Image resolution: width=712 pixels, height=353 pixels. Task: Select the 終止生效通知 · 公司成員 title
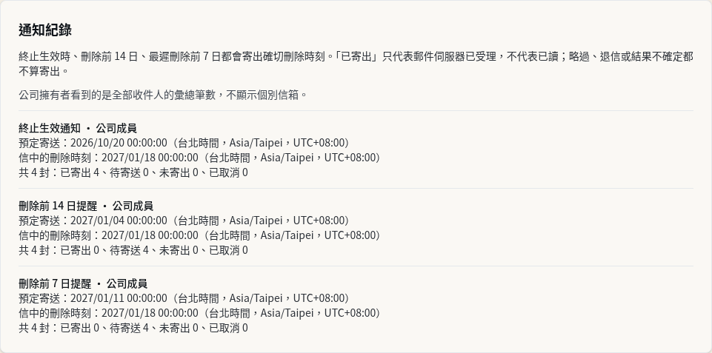(78, 129)
